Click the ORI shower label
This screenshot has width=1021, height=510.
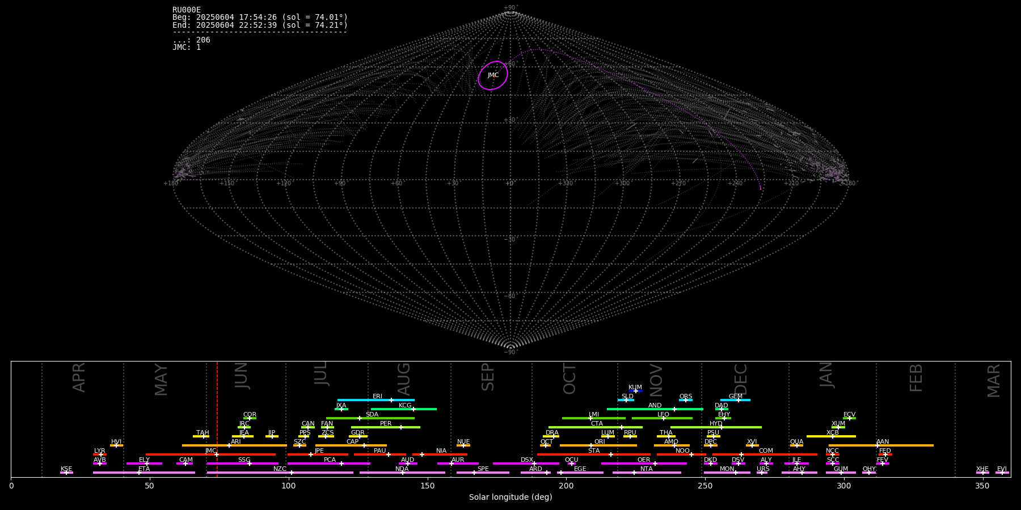click(600, 442)
